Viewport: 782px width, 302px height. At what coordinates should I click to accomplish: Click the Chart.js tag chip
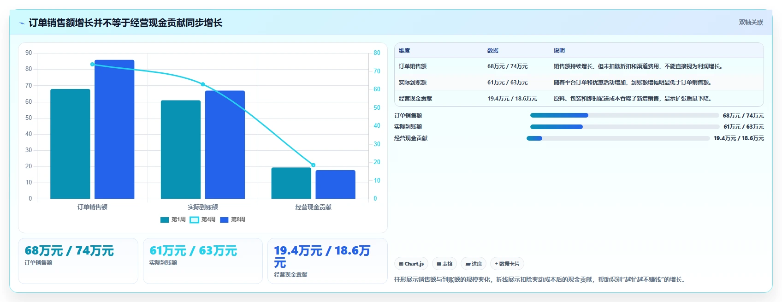[411, 264]
